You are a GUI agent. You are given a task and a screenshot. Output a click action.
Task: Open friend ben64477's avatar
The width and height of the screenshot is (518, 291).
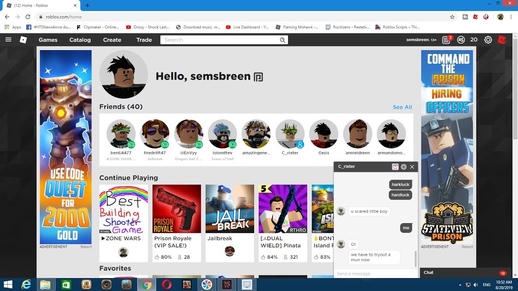pos(121,134)
